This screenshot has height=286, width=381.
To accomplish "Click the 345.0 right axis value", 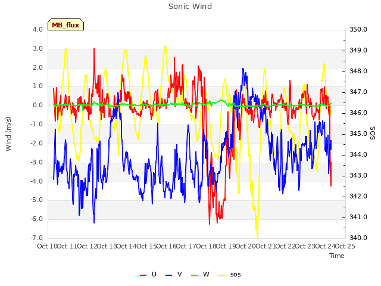I will [x=358, y=133].
